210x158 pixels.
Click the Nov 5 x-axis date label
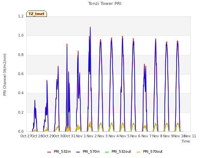click(124, 136)
